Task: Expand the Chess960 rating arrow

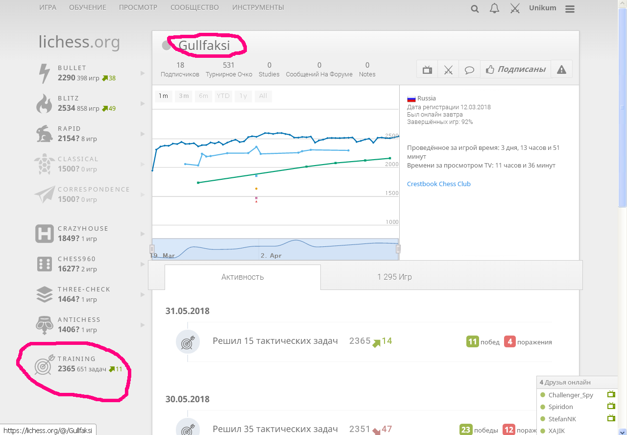Action: [x=143, y=265]
